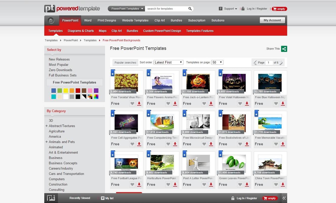Open the Most Popular link
This screenshot has width=336, height=203.
coord(58,65)
